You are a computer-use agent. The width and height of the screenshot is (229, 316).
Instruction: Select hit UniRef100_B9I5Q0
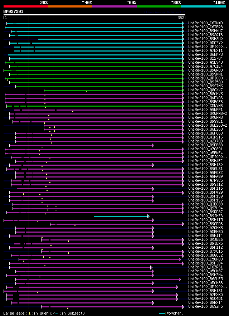[x=205, y=82]
